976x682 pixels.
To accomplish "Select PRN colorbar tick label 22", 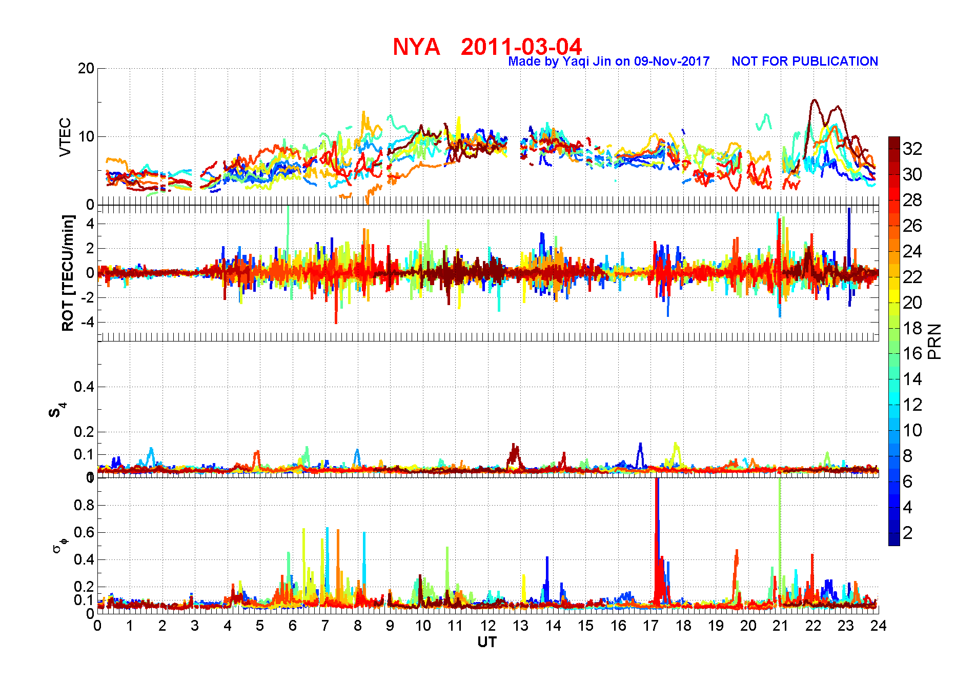I will 912,277.
